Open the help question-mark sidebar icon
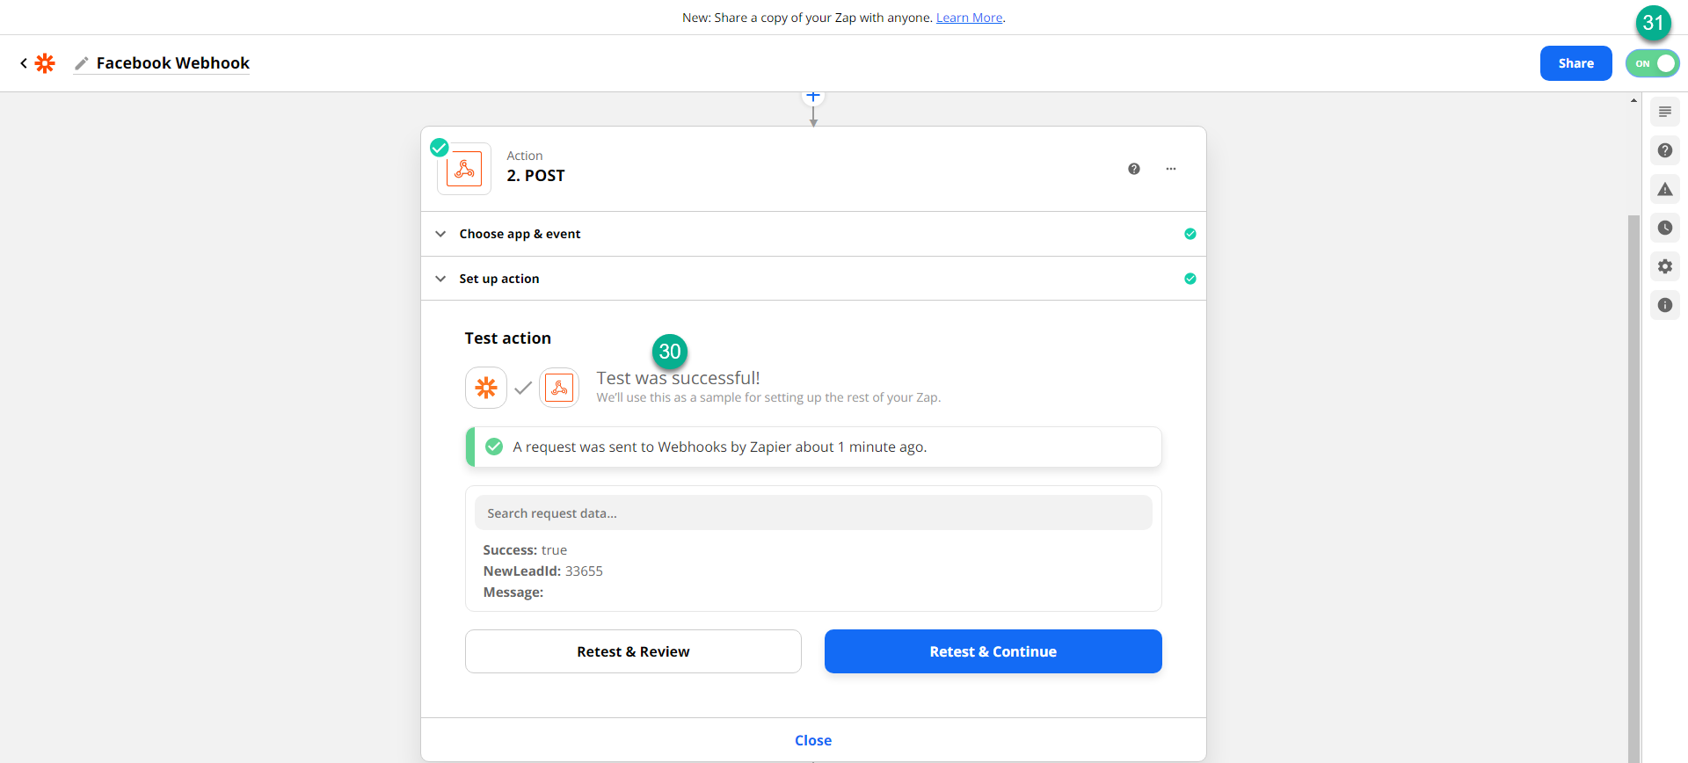The width and height of the screenshot is (1688, 763). click(x=1665, y=150)
